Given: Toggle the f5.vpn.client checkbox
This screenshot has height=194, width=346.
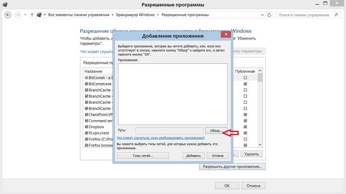Looking at the screenshot, I should pos(86,133).
